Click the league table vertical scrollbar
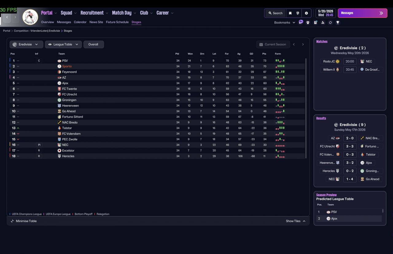 306,108
